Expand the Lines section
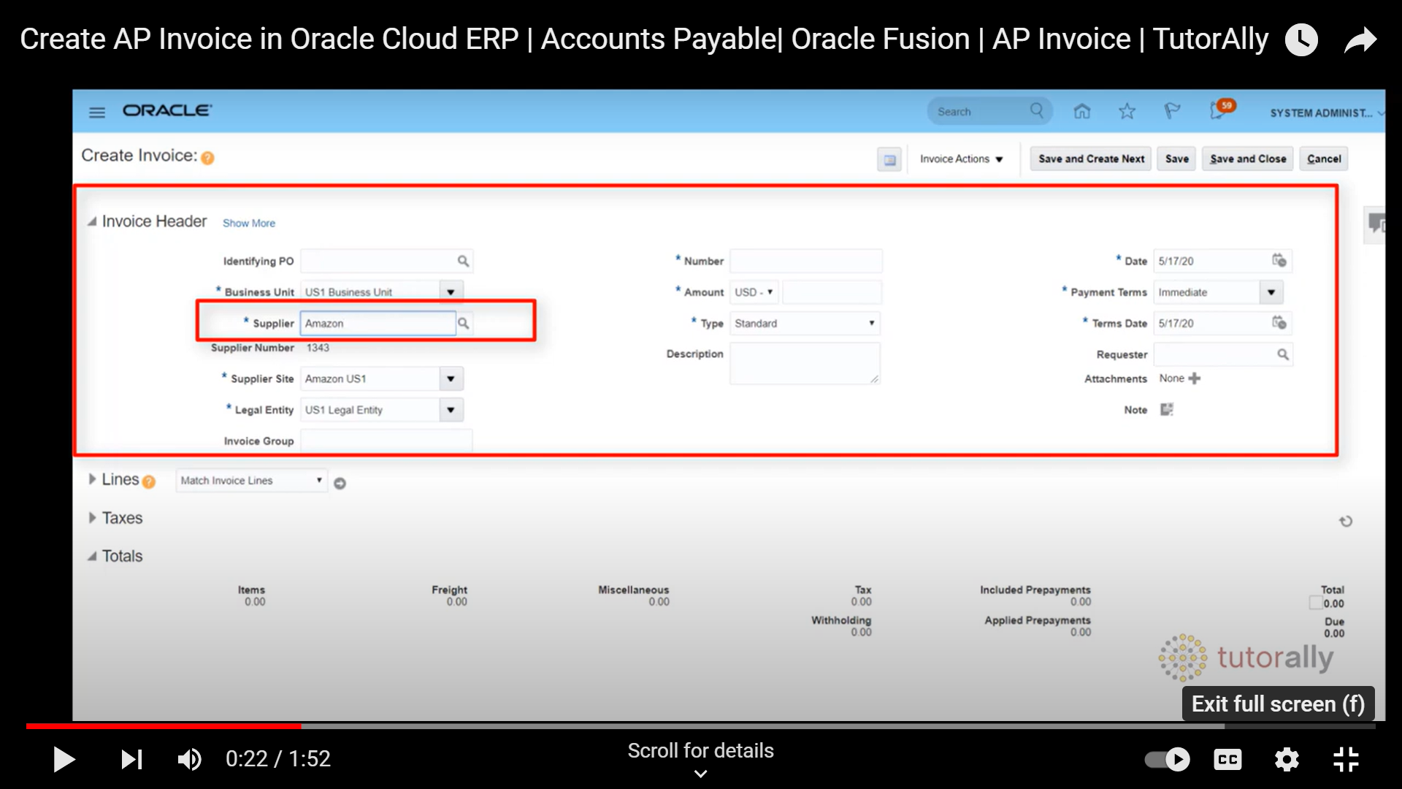 (92, 479)
